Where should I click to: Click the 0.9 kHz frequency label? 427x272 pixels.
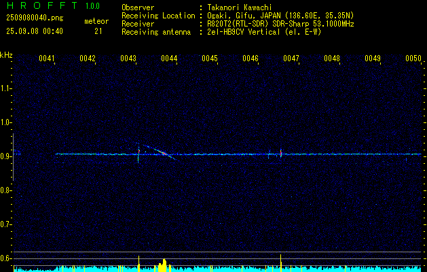(x=5, y=156)
